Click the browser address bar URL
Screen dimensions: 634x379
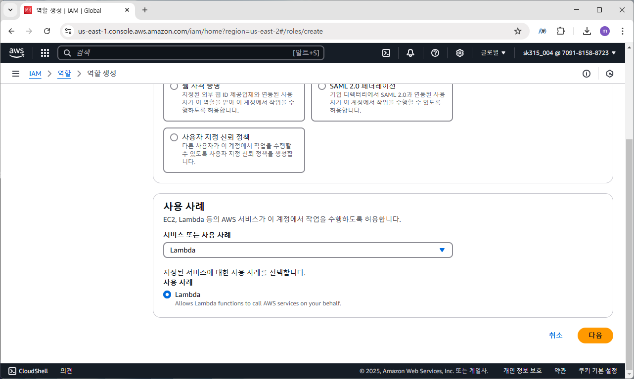click(x=200, y=31)
